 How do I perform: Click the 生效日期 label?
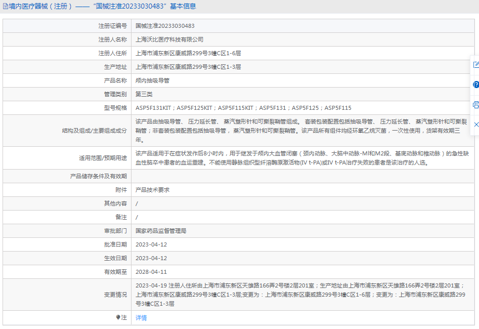pyautogui.click(x=115, y=258)
